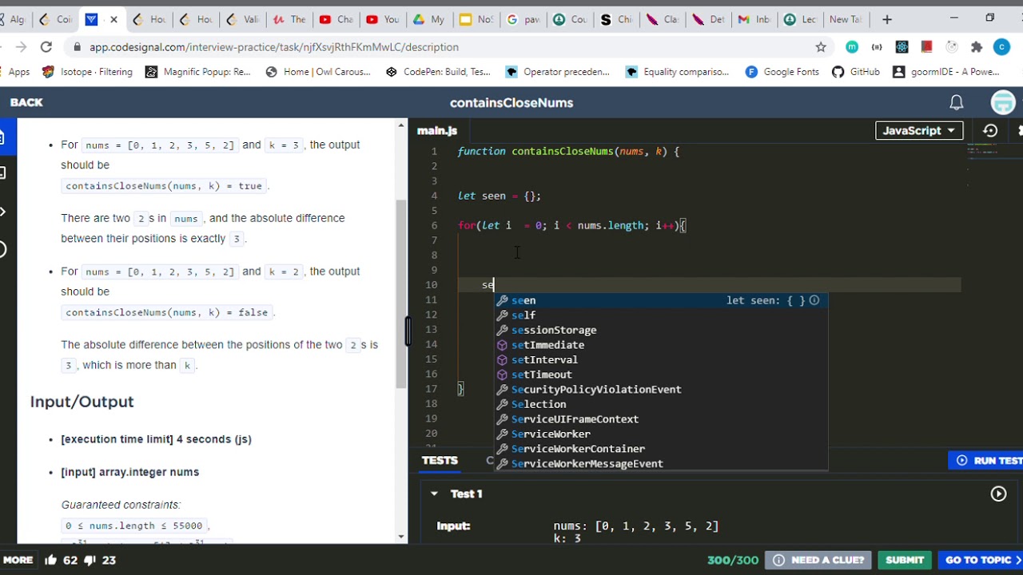Run Test 1 with its play icon

pos(998,494)
